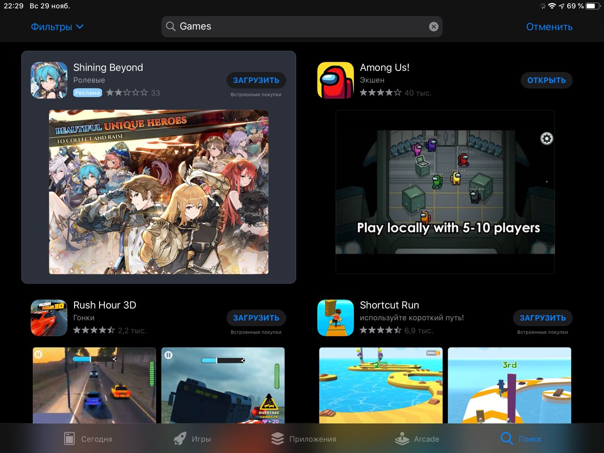Tap the Гонки category under Rush Hour 3D
The height and width of the screenshot is (453, 604).
click(84, 318)
